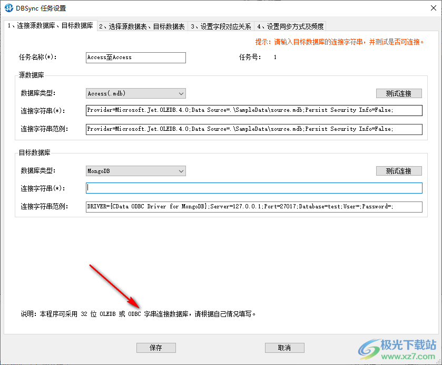
Task: Select the MongoDB connection string example field
Action: [x=254, y=207]
